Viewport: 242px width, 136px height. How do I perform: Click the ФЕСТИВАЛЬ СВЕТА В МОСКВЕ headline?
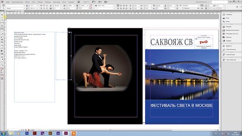tap(181, 105)
